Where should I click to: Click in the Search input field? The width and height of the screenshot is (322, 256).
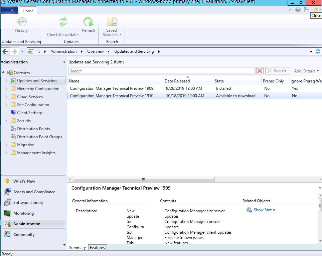pos(162,71)
